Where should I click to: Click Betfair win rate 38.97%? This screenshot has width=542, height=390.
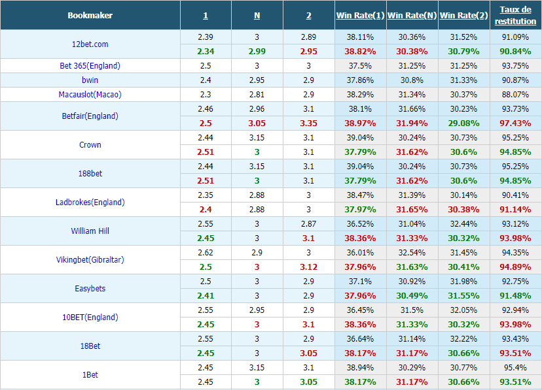click(x=360, y=123)
